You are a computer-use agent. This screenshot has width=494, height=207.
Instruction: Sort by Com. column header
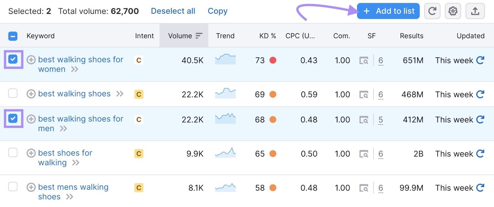[341, 36]
